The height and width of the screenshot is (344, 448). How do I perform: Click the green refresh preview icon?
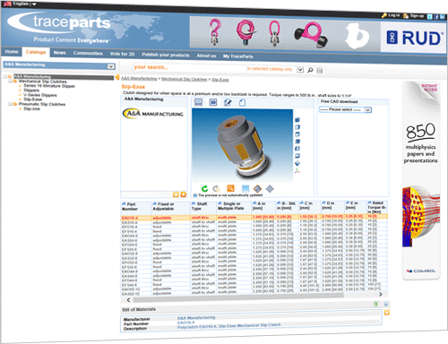click(204, 188)
